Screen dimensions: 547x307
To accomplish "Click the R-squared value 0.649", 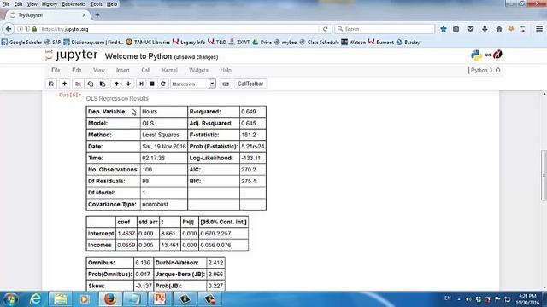I will [x=249, y=112].
